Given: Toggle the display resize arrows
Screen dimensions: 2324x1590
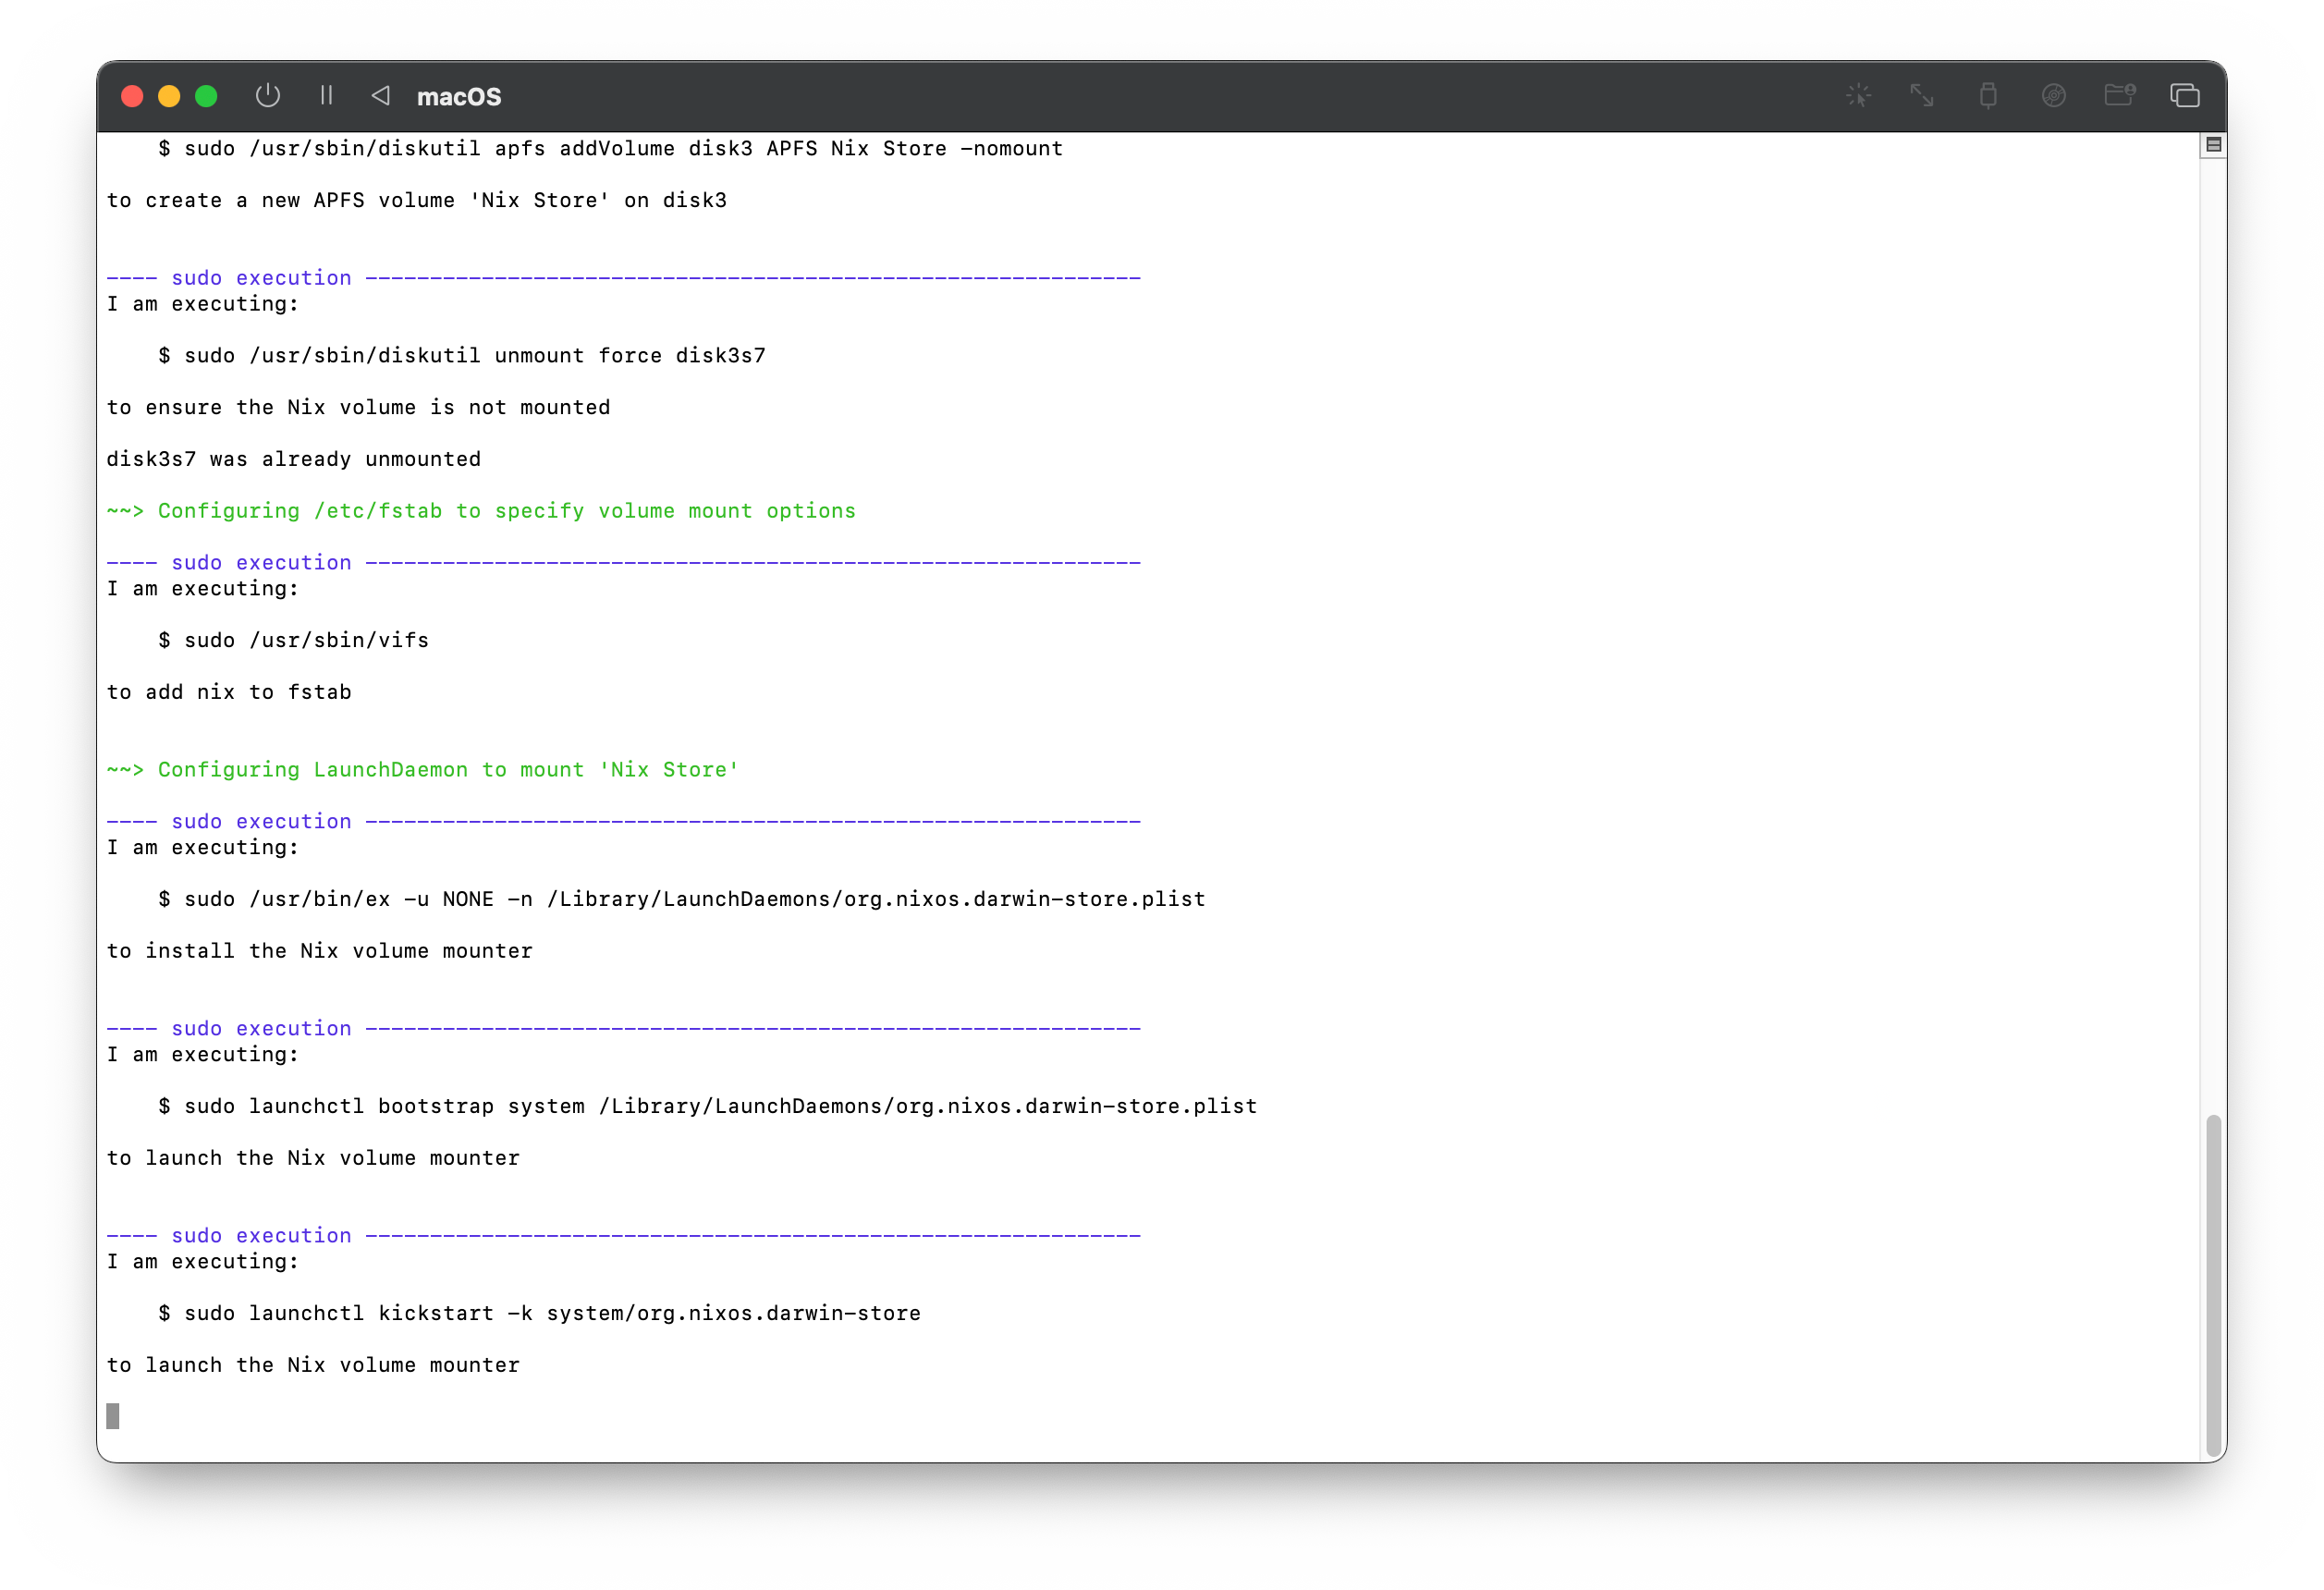Looking at the screenshot, I should (x=1922, y=96).
